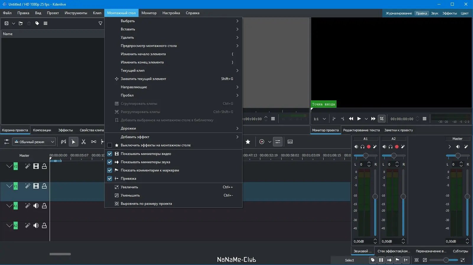Open the tag icon in the project bin
Viewport: 473px width, 265px height.
[x=37, y=23]
